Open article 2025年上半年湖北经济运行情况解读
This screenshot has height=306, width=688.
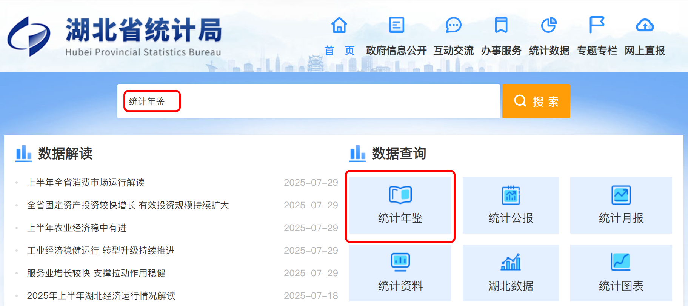tap(101, 296)
